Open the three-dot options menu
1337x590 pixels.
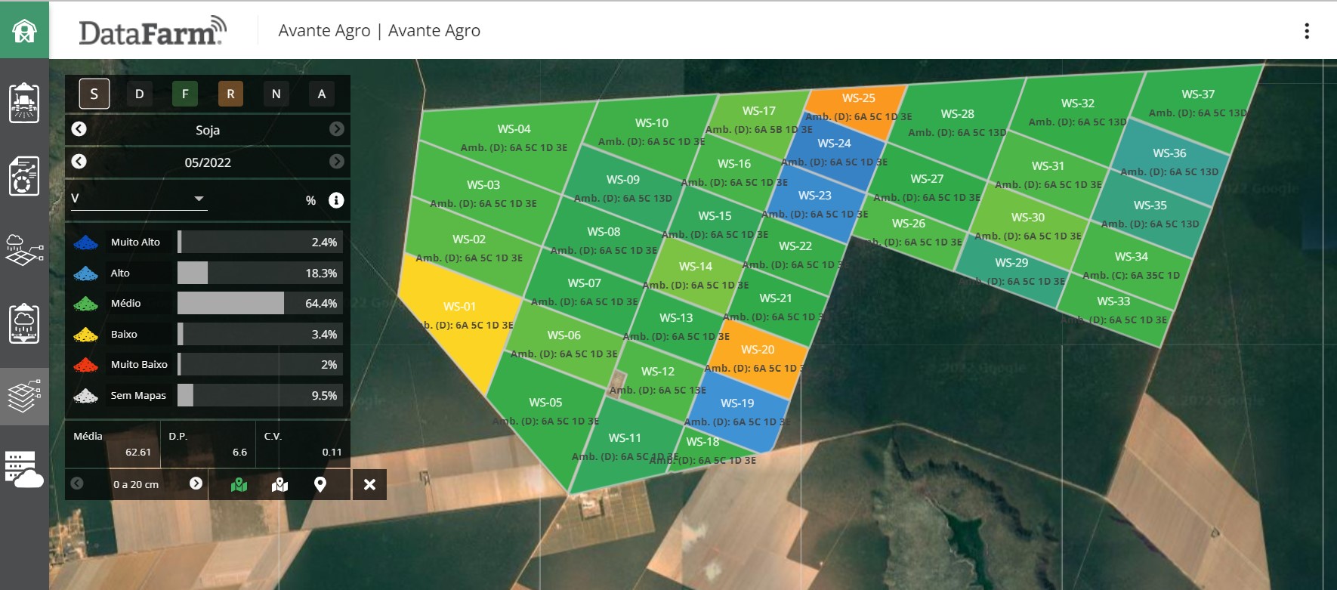(x=1307, y=31)
